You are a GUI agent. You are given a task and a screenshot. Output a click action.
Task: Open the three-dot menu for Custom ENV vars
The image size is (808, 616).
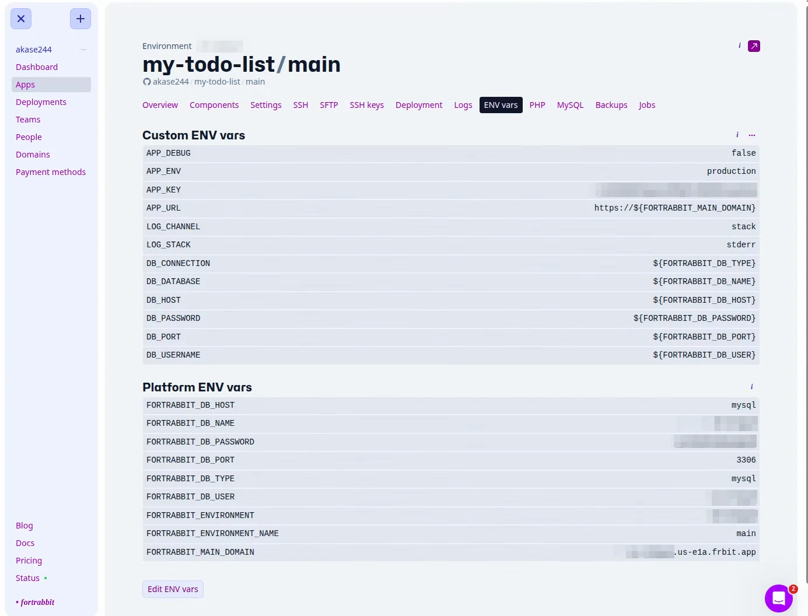(752, 135)
